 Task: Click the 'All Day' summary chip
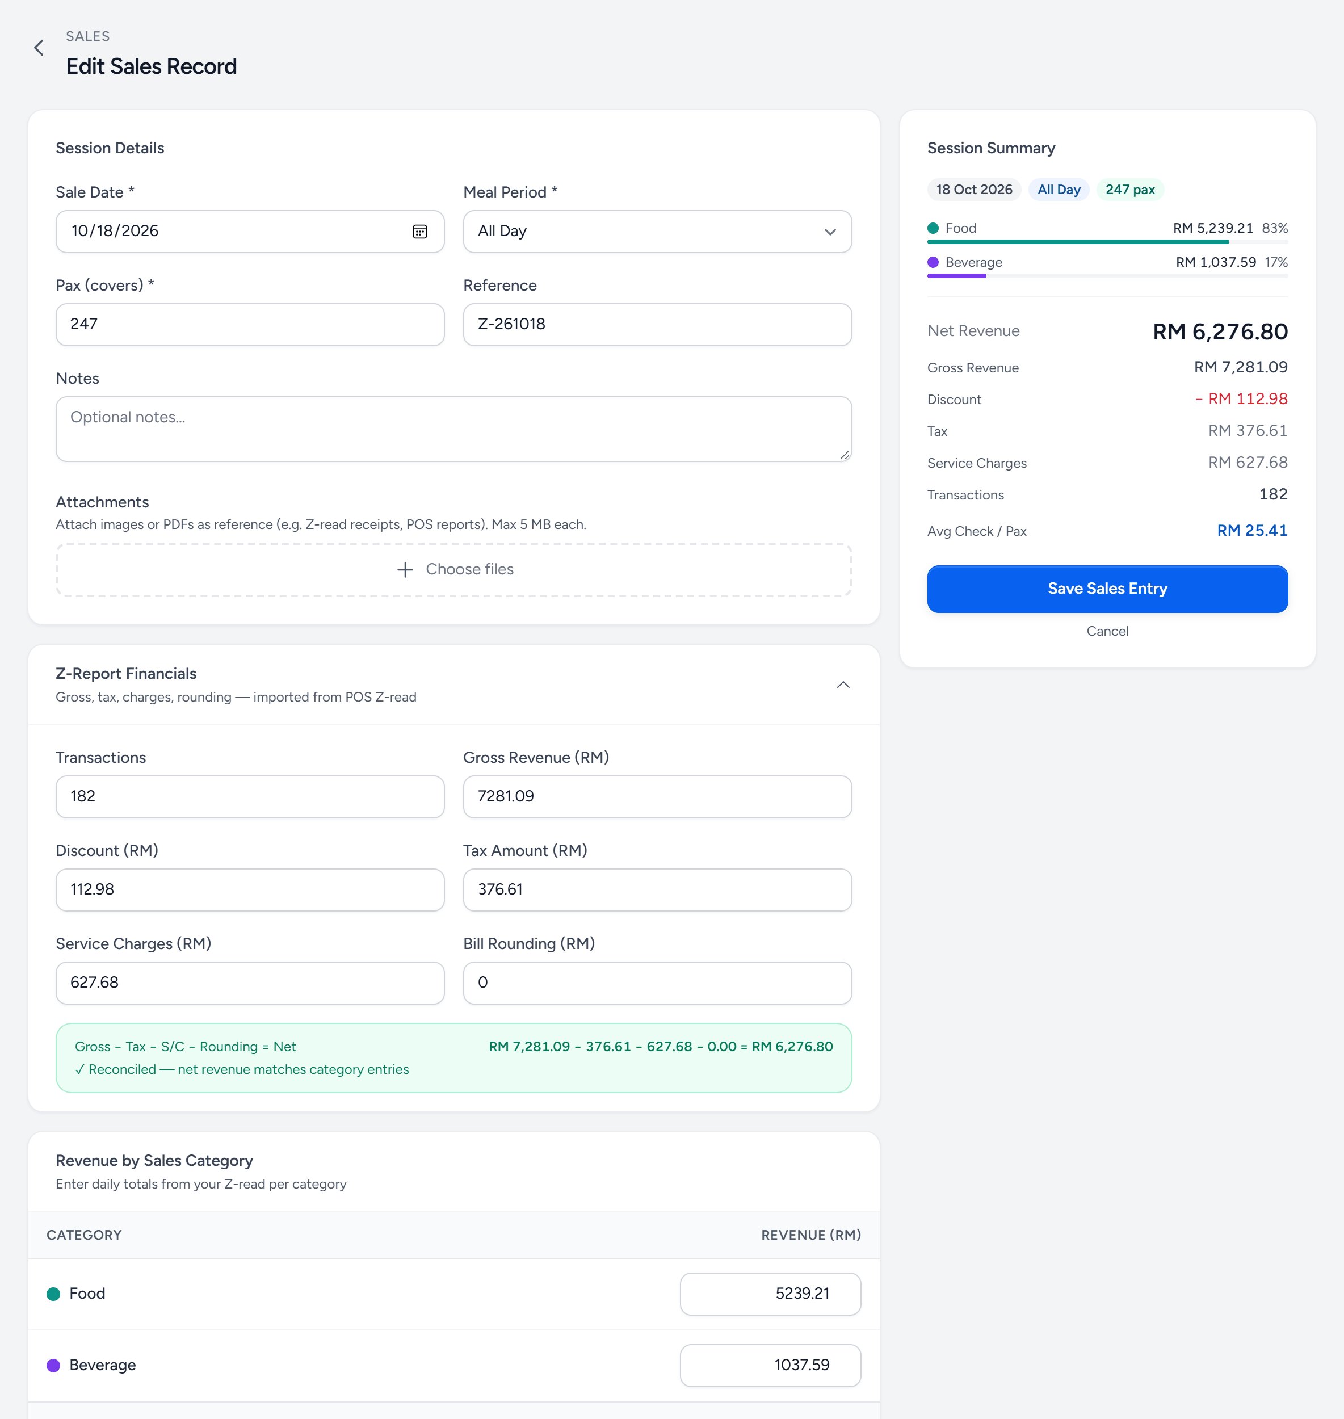pos(1058,190)
